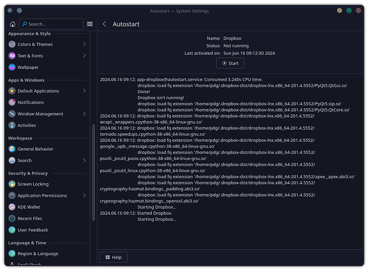Open Recent Files settings
This screenshot has width=369, height=271.
tap(47, 218)
